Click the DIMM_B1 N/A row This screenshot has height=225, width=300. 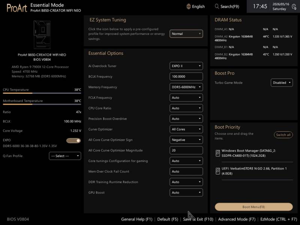tap(246, 47)
